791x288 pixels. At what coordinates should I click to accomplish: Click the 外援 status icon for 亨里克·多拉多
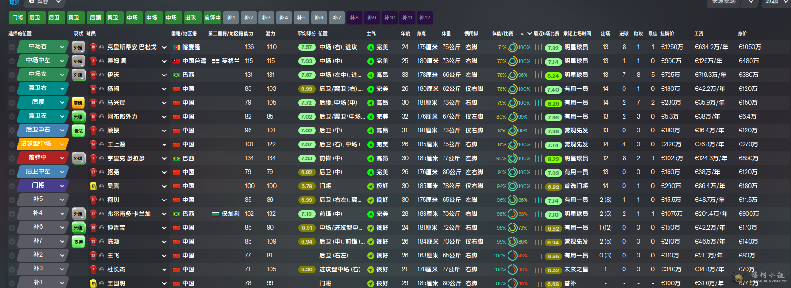(x=78, y=158)
